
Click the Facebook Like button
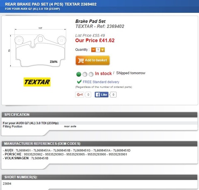click(102, 95)
